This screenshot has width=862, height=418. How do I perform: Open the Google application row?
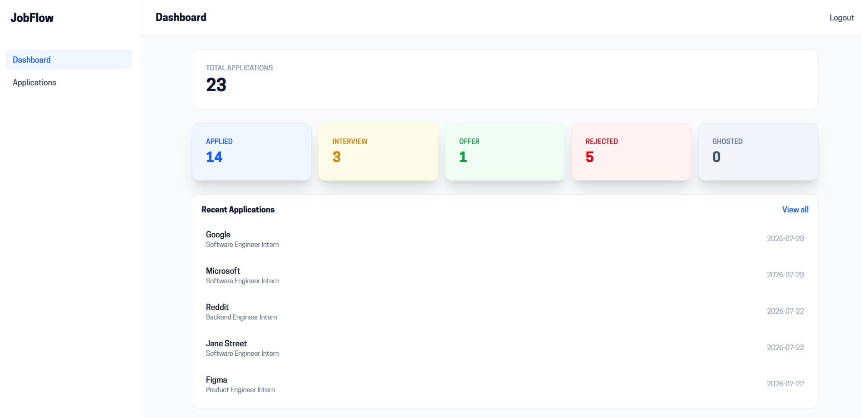coord(504,239)
